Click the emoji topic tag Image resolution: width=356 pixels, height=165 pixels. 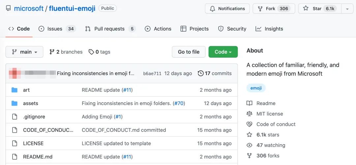[x=256, y=88]
